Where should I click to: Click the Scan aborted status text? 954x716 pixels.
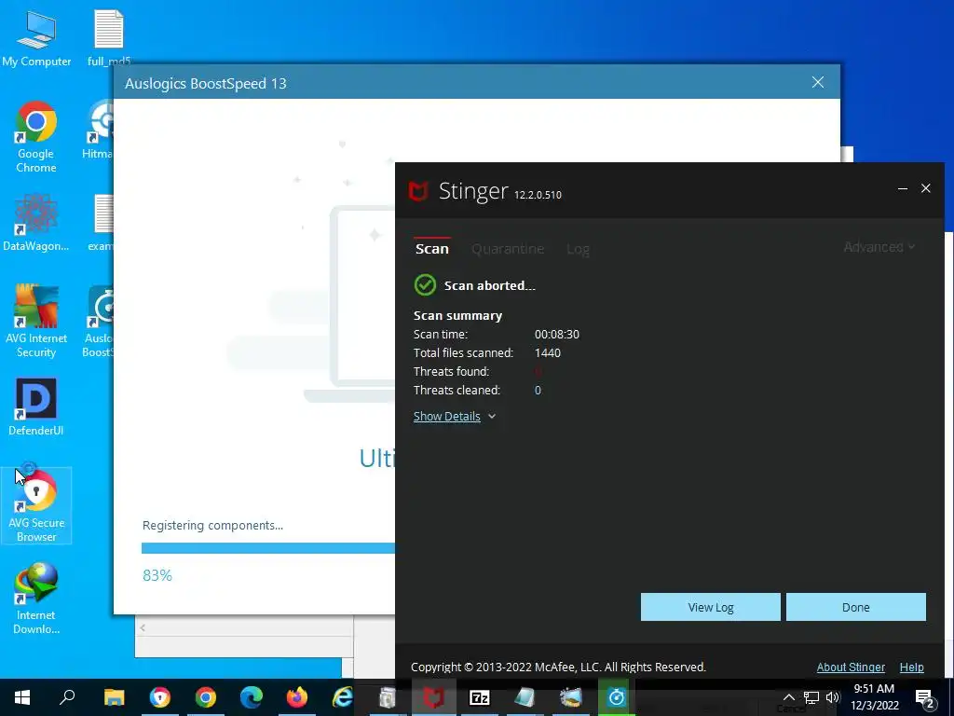coord(490,285)
